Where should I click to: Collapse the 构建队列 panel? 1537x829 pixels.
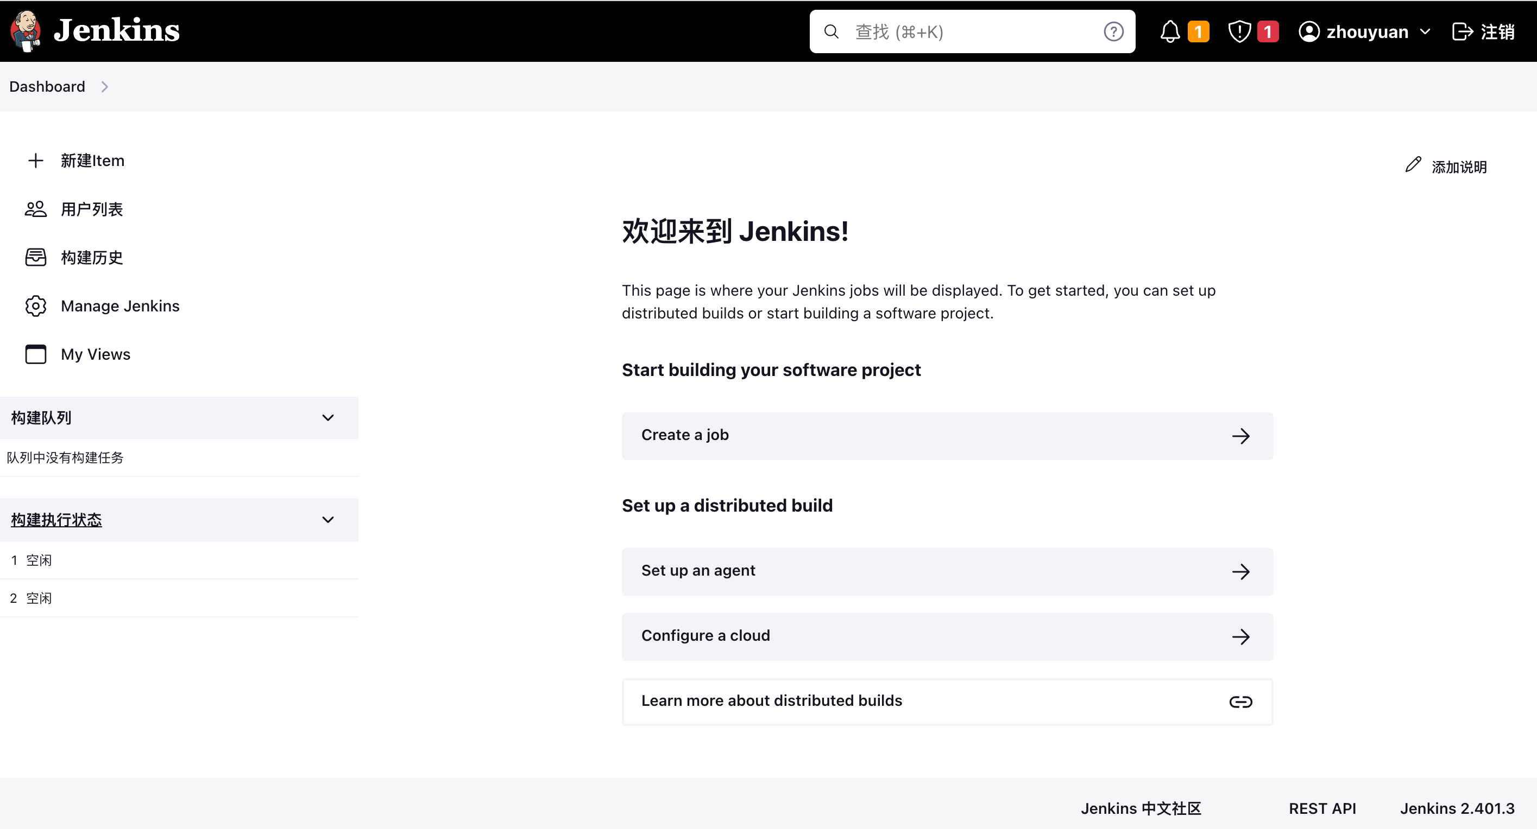(327, 418)
